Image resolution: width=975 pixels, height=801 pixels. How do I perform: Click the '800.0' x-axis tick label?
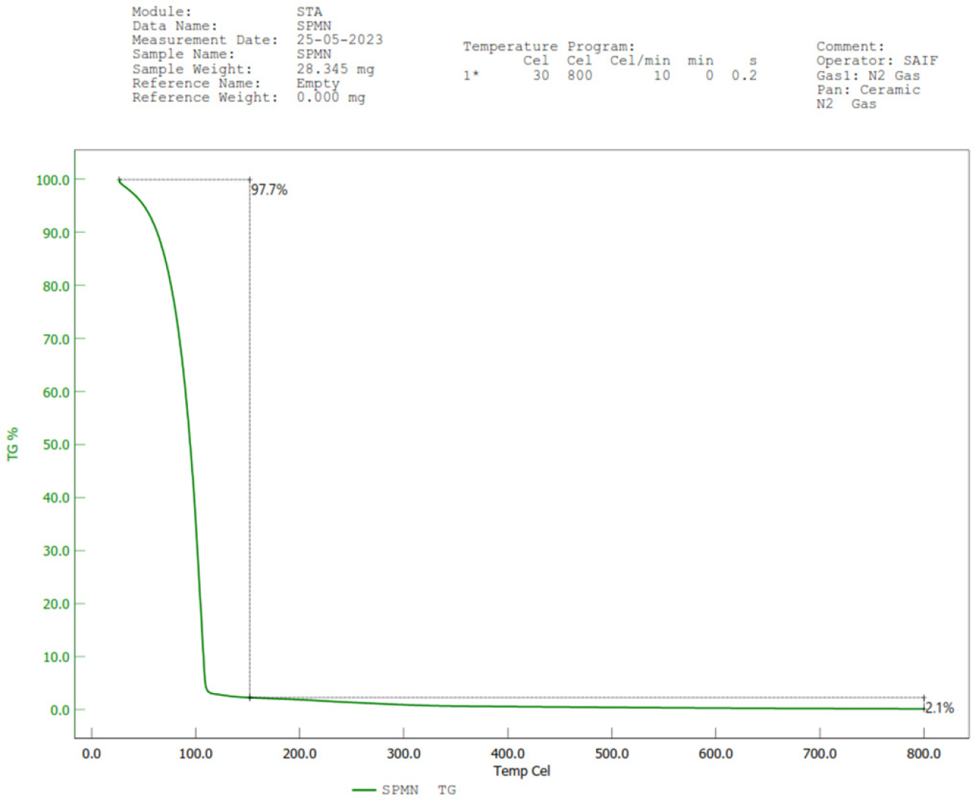click(924, 754)
